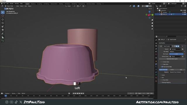The image size is (187, 105).
Task: Open the Object Data green triangle tab
Action: pyautogui.click(x=156, y=75)
